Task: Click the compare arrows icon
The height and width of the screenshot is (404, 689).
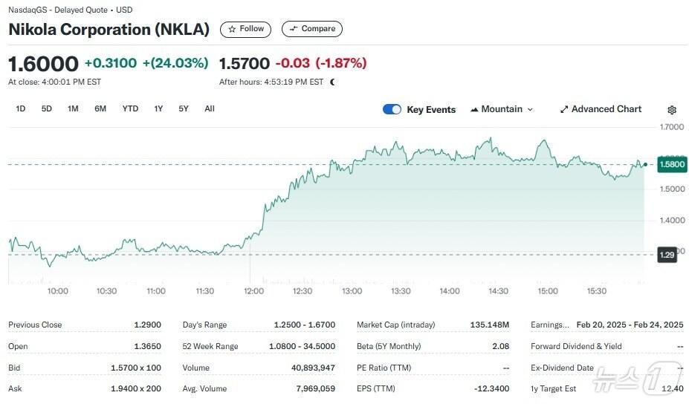Action: coord(294,29)
